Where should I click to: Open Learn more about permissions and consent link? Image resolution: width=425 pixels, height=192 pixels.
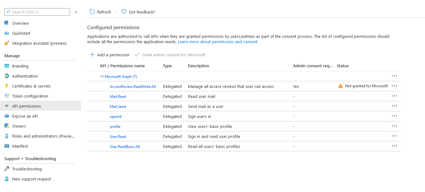(218, 42)
